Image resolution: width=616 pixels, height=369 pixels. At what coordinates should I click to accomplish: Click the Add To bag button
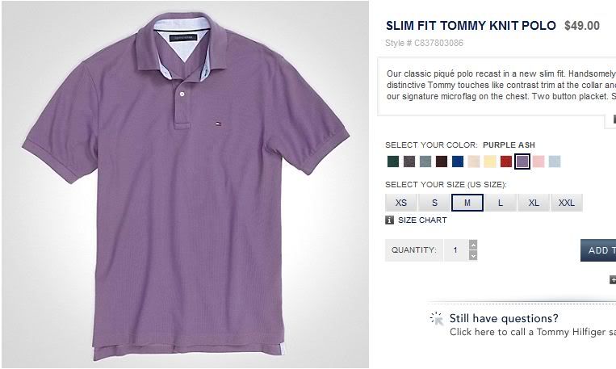[598, 250]
